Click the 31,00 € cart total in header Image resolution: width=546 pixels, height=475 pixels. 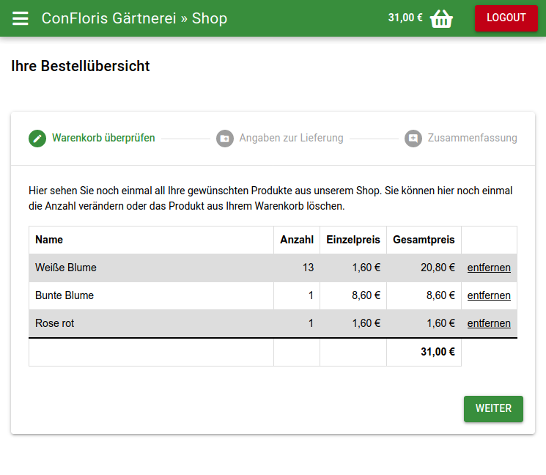405,18
